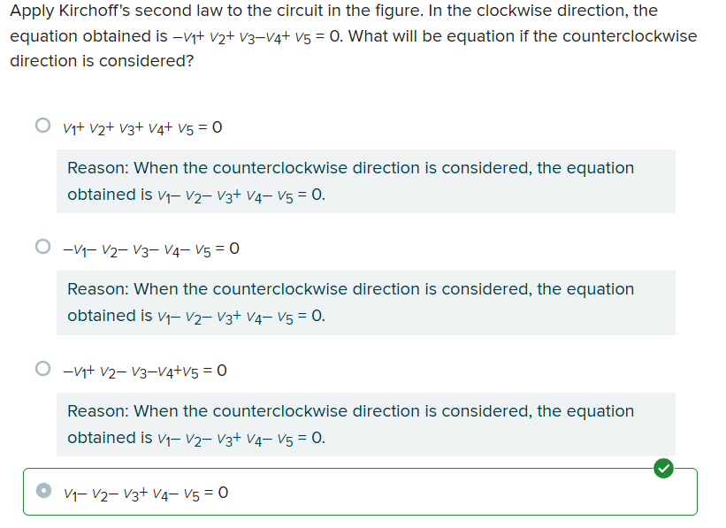Click the correct answer text v1−v2−v3+v4−v5 = 0
This screenshot has height=528, width=726.
(x=146, y=494)
